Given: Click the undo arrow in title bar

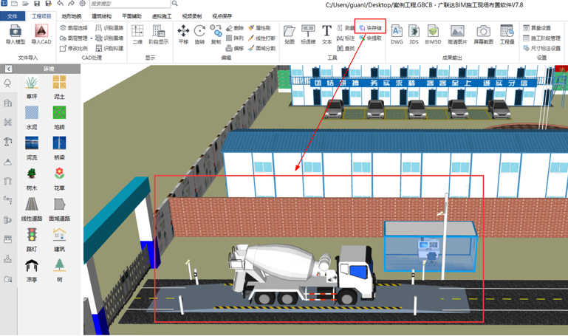Looking at the screenshot, I should [60, 4].
